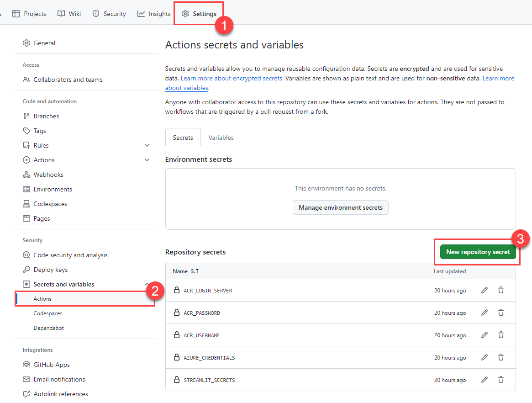This screenshot has width=532, height=403.
Task: Click the General settings gear icon
Action: [26, 42]
